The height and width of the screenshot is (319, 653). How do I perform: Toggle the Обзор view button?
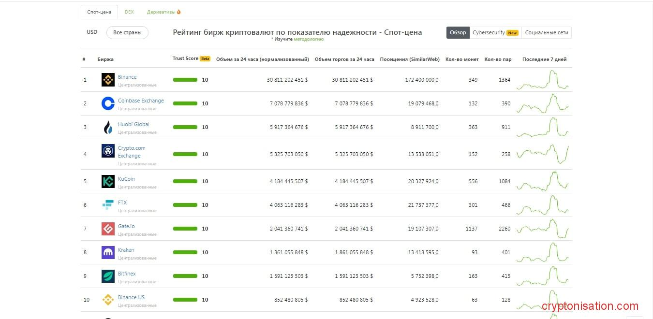point(458,33)
